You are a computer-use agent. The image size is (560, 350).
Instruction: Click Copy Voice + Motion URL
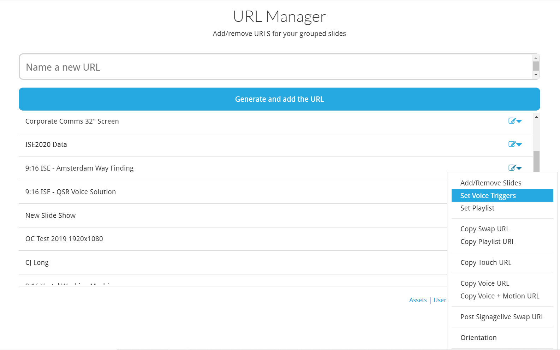pyautogui.click(x=500, y=296)
